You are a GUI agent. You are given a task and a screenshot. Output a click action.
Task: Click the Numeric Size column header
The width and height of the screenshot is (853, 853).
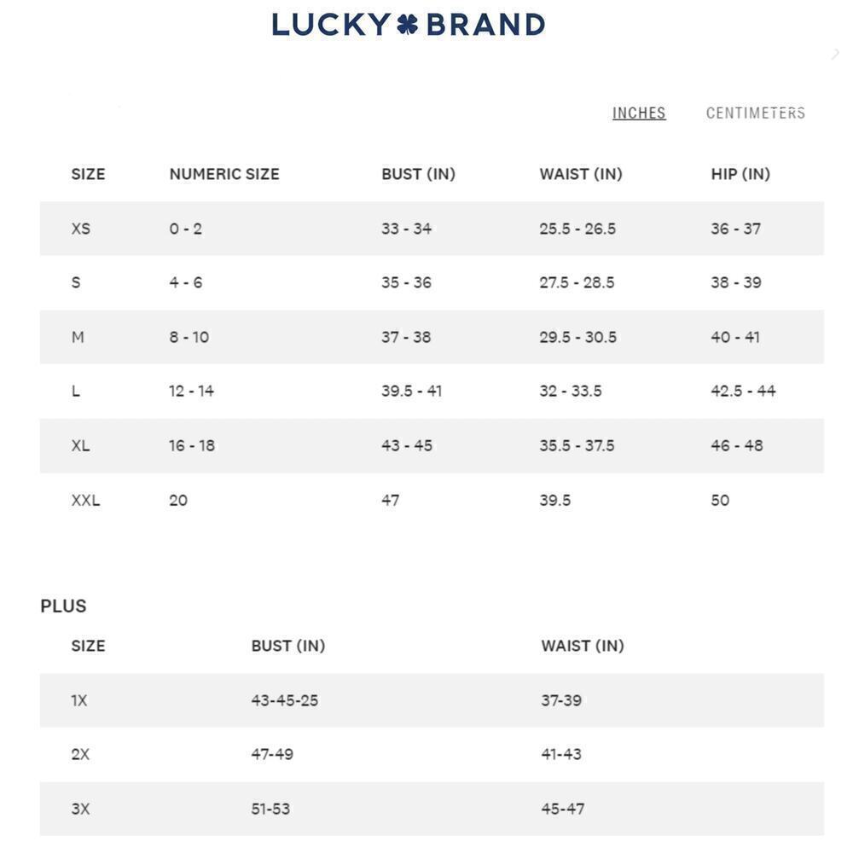[x=224, y=174]
